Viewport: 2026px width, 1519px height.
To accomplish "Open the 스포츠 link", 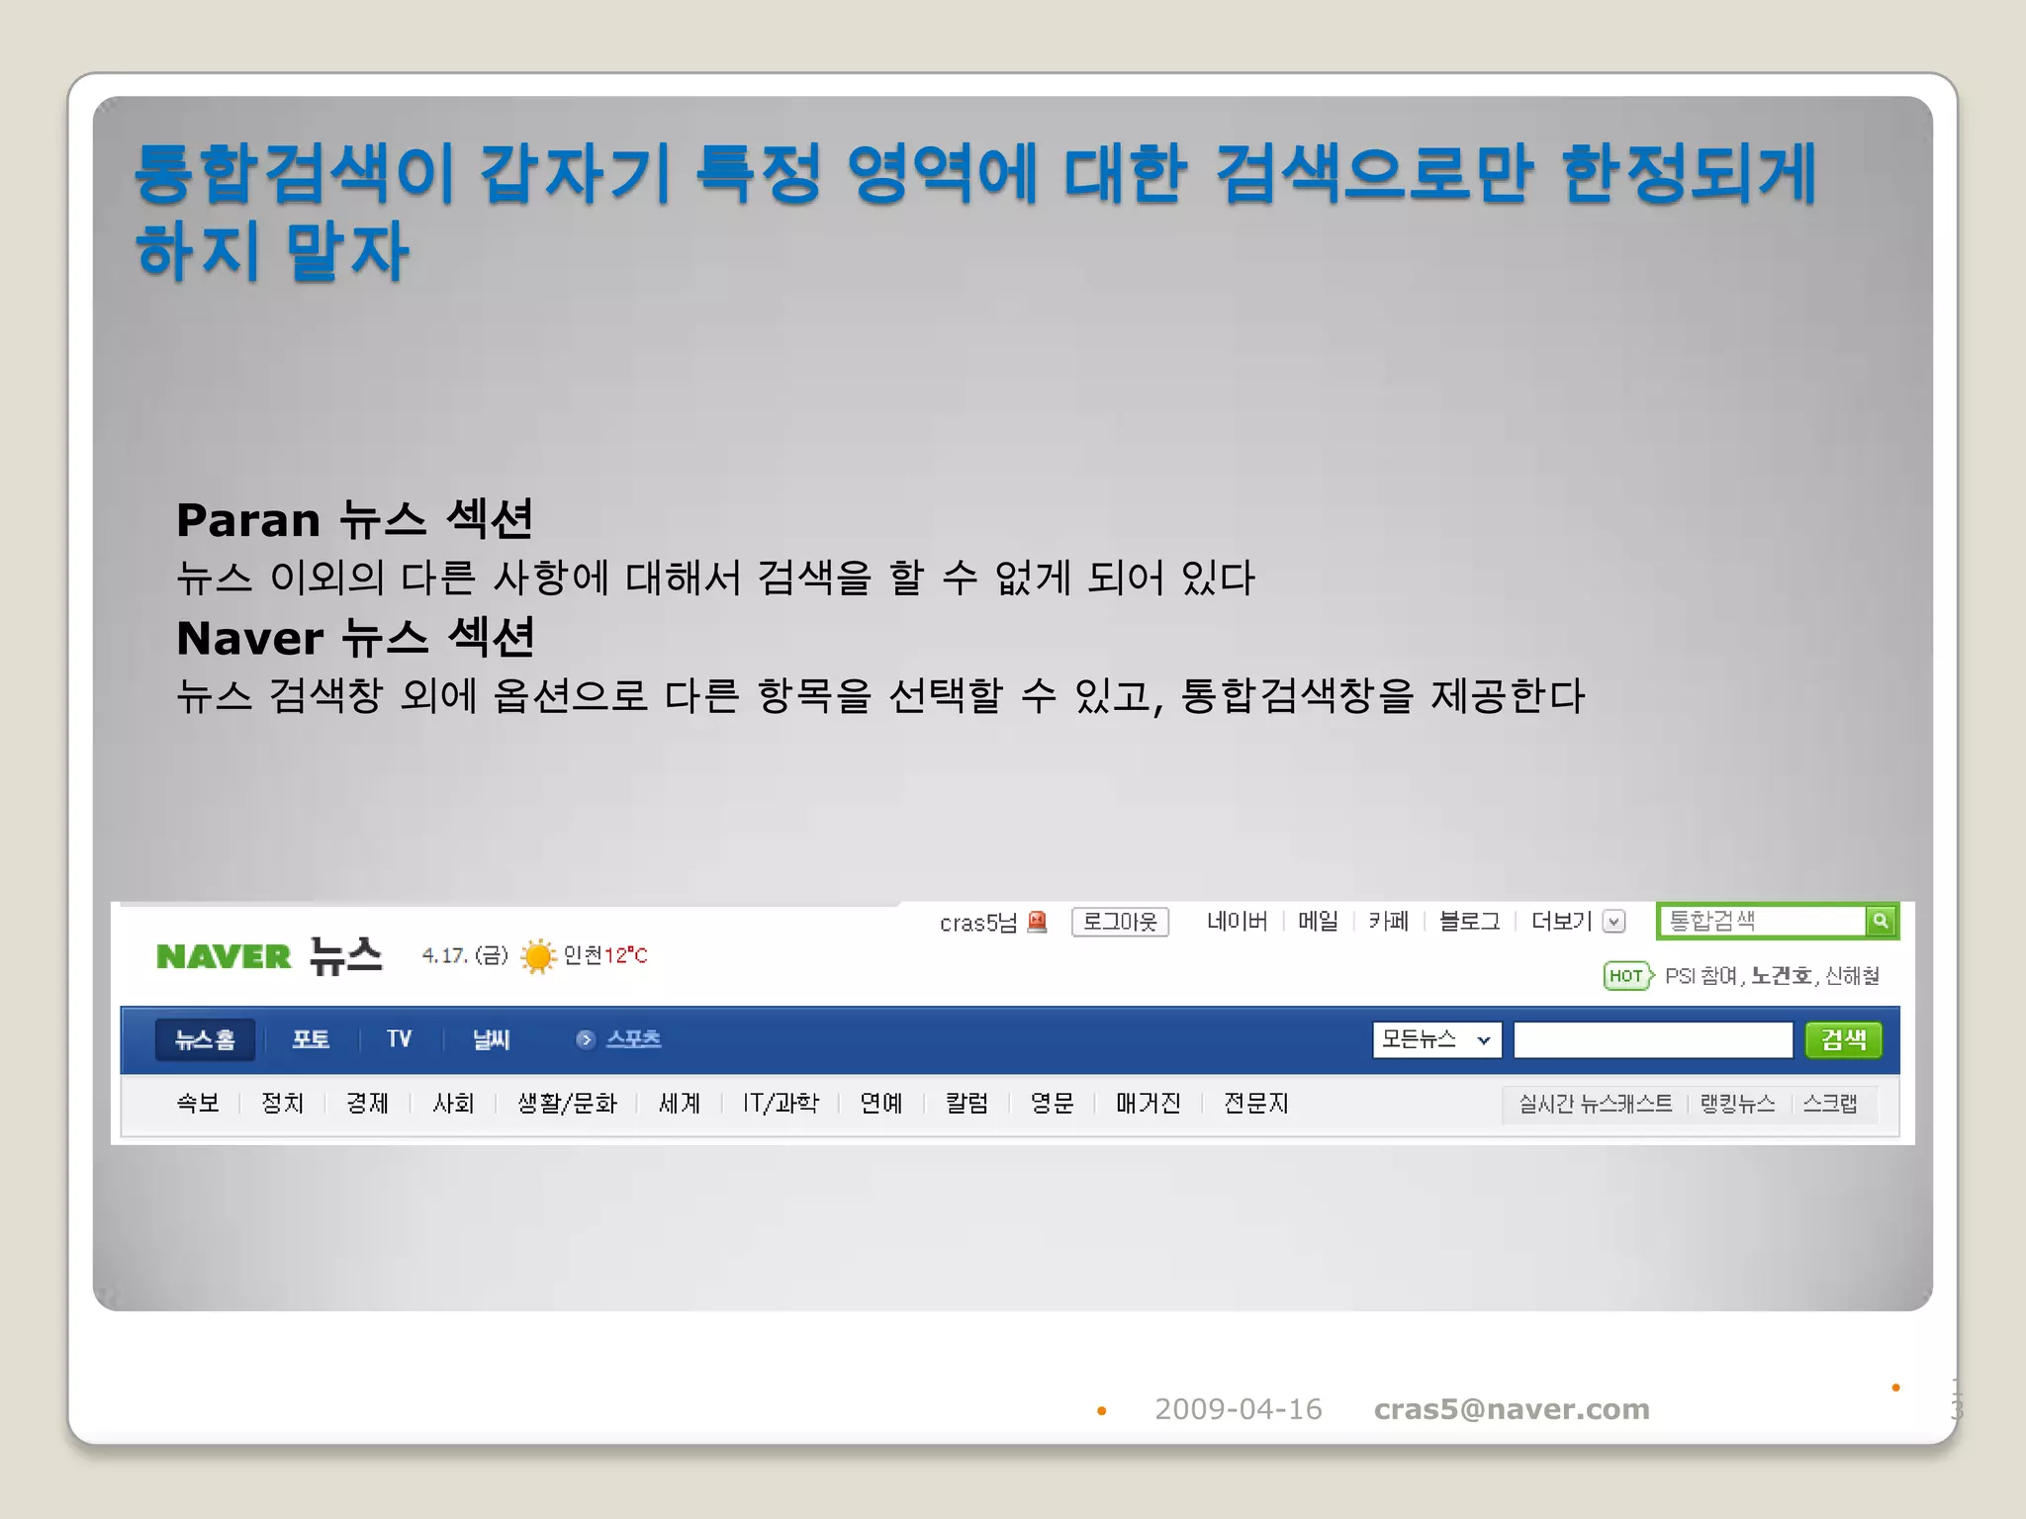I will 633,1039.
